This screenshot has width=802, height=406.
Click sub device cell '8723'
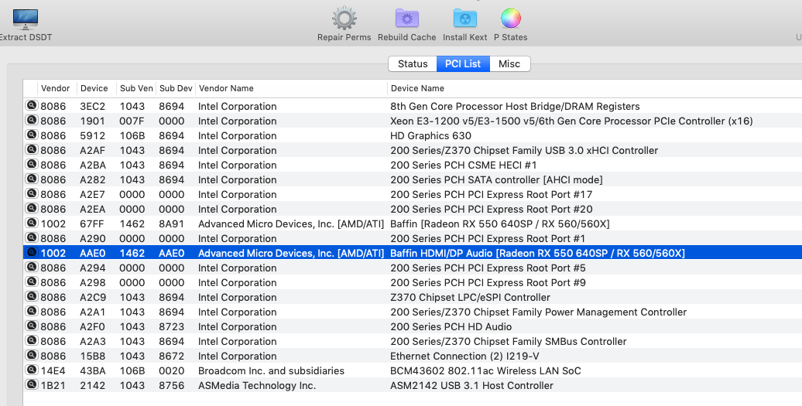coord(171,327)
